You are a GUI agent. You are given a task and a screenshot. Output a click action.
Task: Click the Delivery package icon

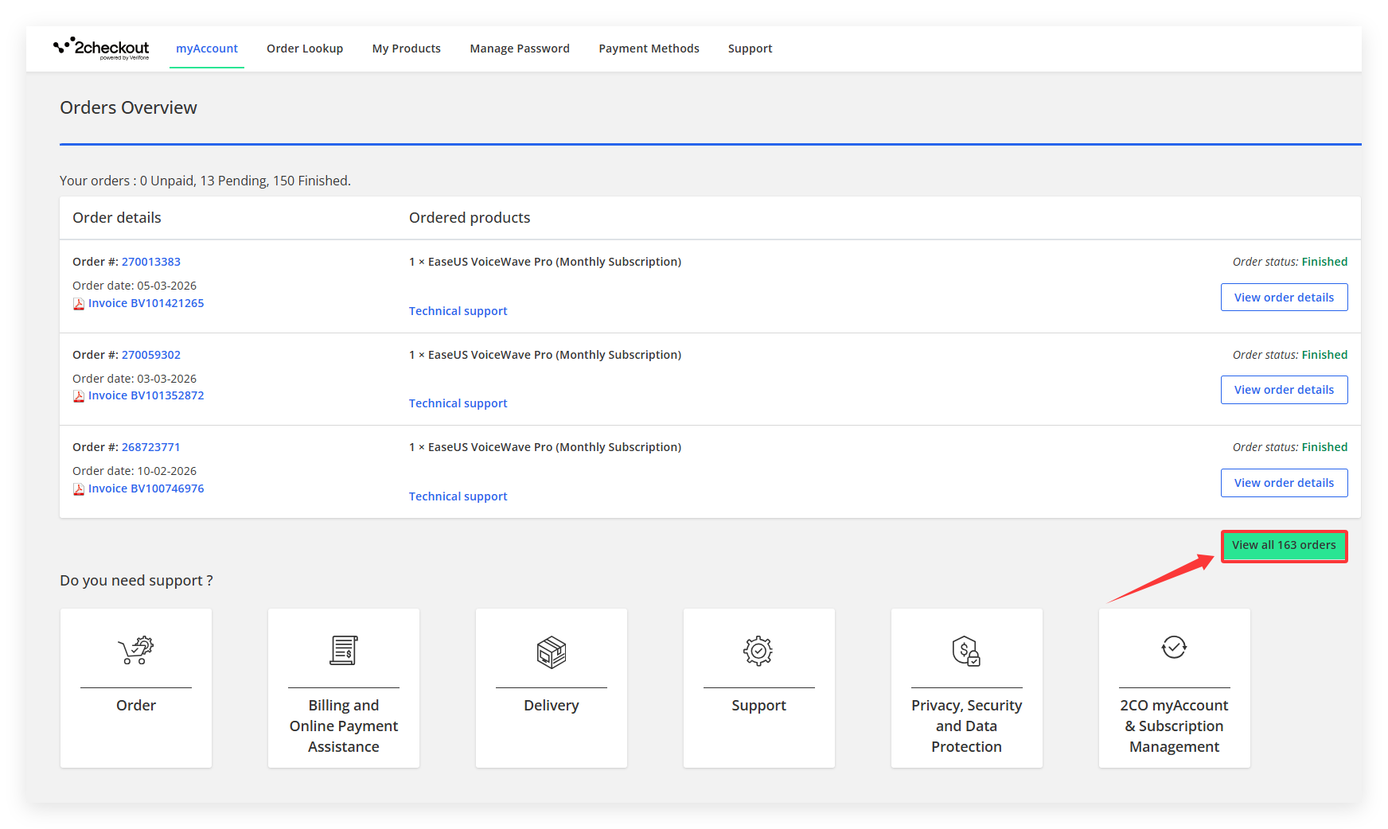[551, 652]
